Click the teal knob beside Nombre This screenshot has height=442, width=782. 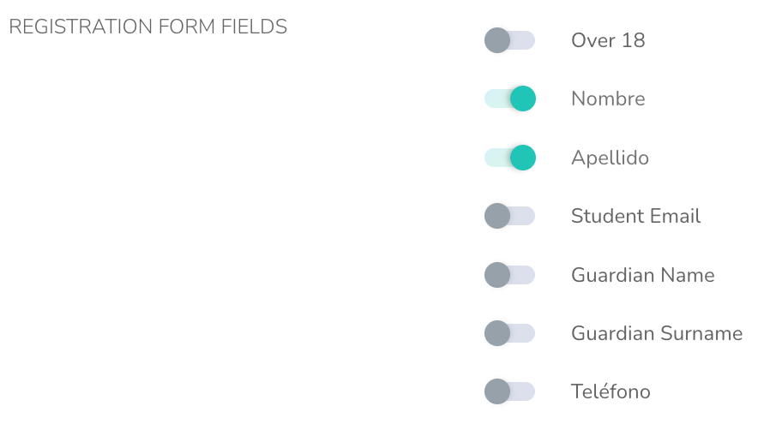[523, 99]
